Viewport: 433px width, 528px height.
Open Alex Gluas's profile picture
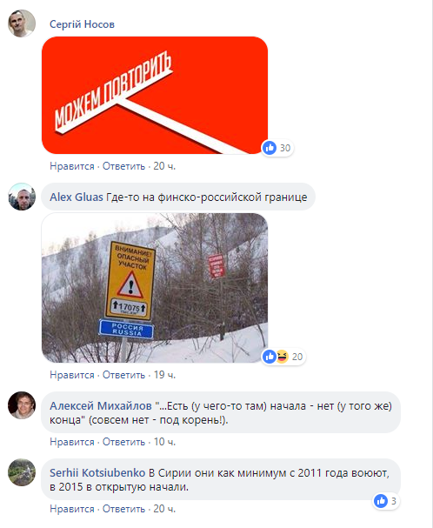[22, 197]
